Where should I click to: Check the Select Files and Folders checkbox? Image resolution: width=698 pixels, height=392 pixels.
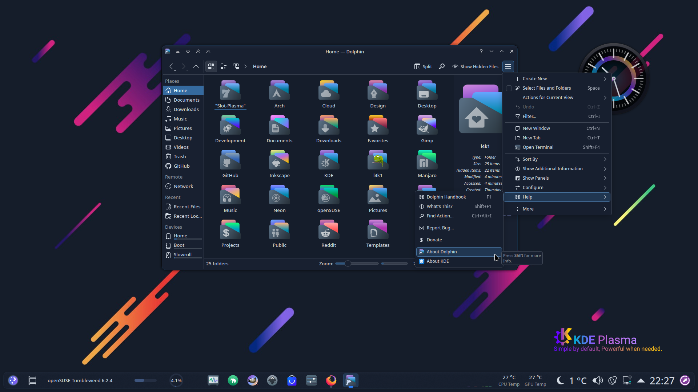point(509,88)
